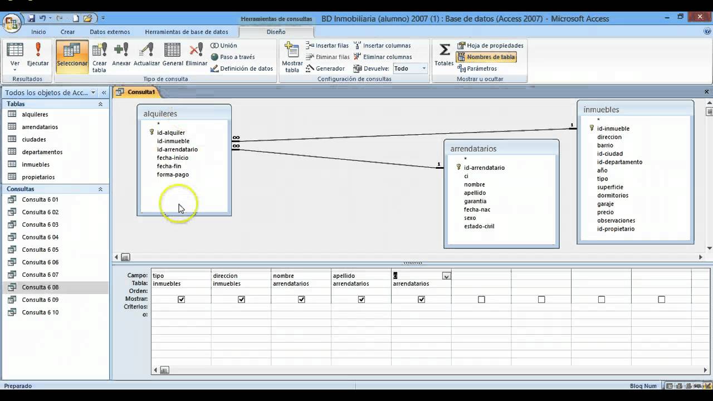Open the fifth Campo field dropdown
This screenshot has width=713, height=401.
pos(446,276)
